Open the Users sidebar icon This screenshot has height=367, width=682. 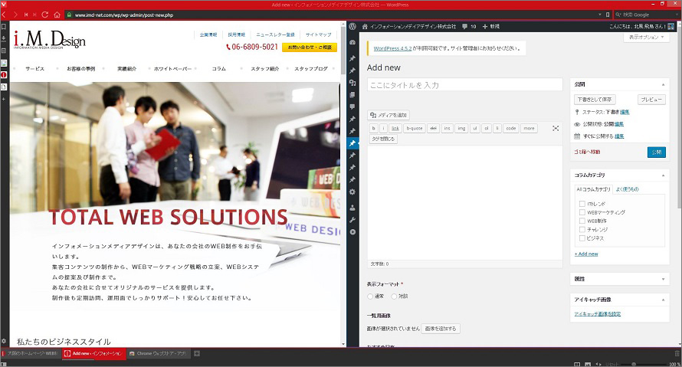click(352, 208)
